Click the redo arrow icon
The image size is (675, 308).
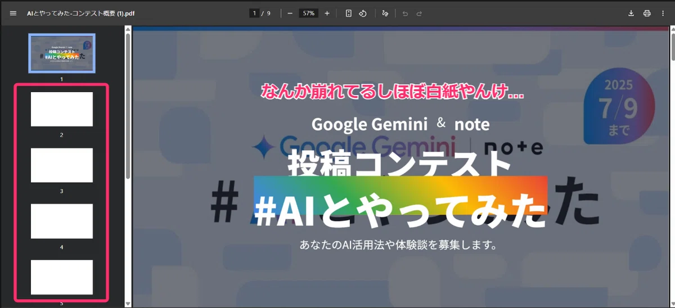coord(419,13)
